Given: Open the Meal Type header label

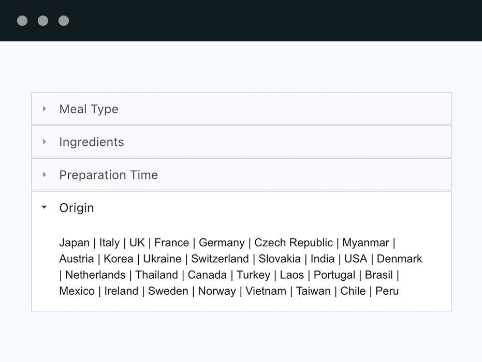Looking at the screenshot, I should (89, 109).
